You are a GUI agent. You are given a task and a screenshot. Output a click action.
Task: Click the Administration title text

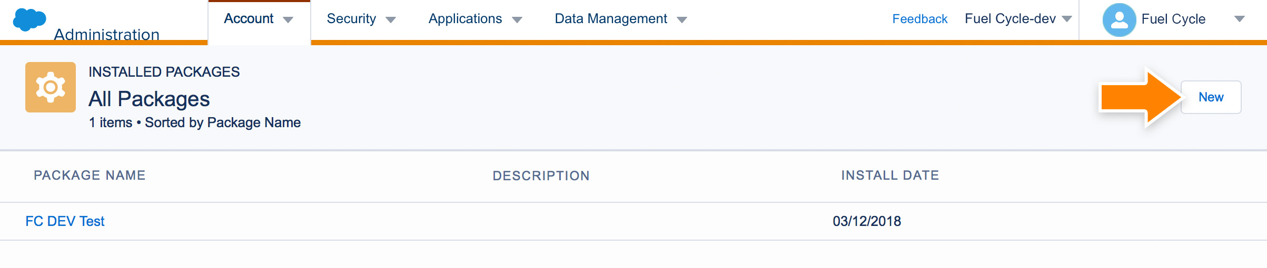coord(107,34)
